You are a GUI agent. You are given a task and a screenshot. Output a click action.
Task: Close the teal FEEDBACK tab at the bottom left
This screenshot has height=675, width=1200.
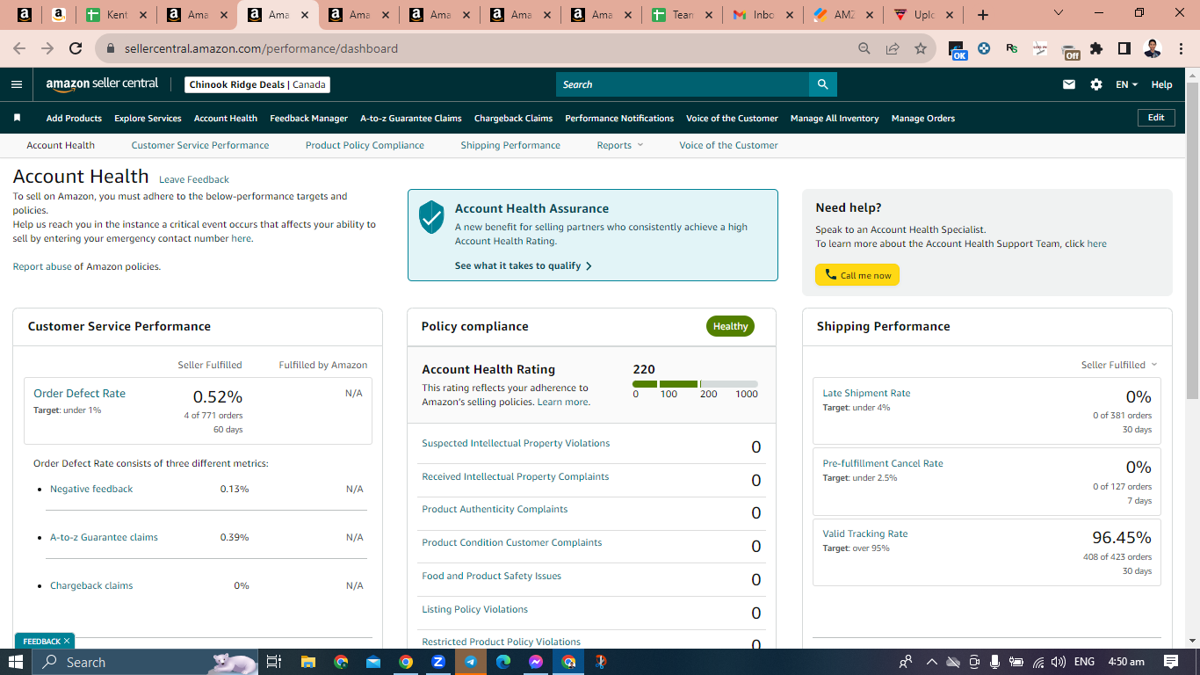(x=67, y=641)
